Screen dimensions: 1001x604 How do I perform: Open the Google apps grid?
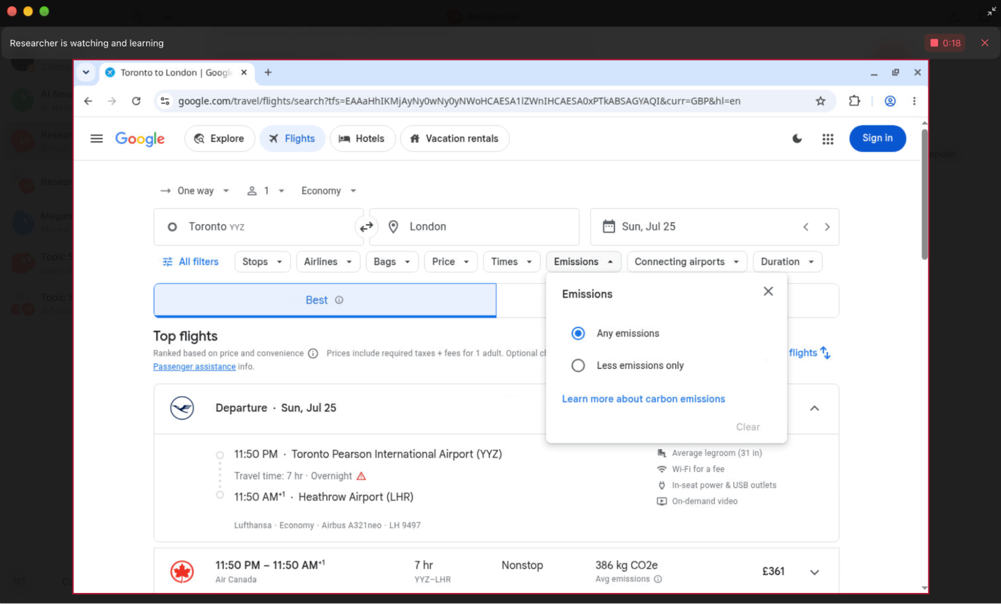[x=828, y=139]
